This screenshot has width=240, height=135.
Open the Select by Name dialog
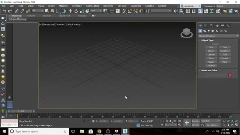[x=52, y=11]
